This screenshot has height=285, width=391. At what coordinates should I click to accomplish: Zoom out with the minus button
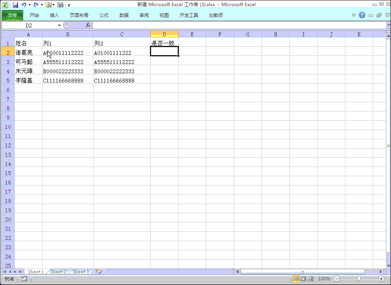(337, 279)
